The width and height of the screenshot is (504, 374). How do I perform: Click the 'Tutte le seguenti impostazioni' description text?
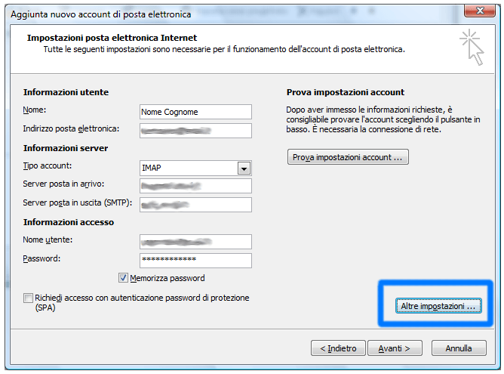pos(224,49)
